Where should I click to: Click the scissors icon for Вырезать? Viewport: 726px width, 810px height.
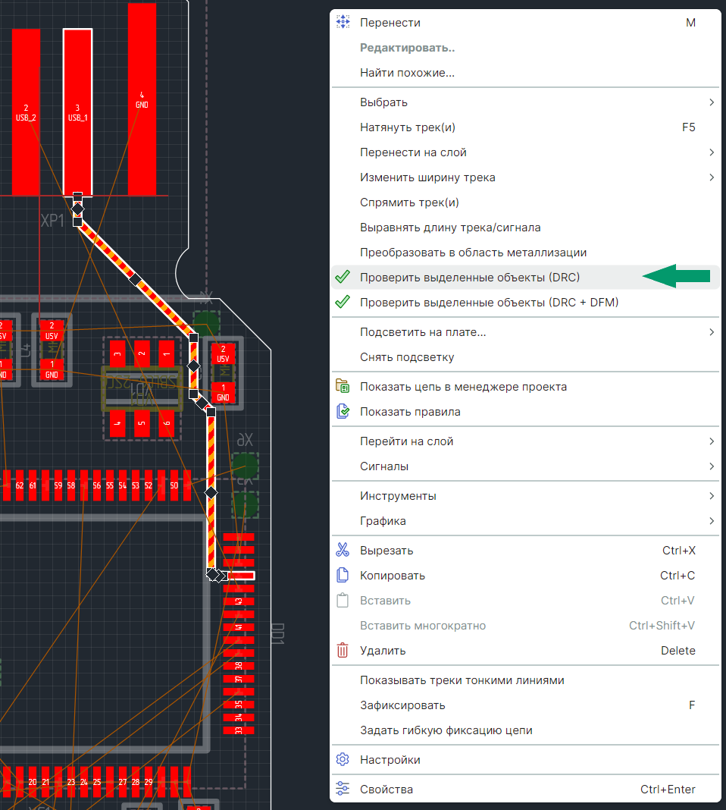tap(343, 551)
